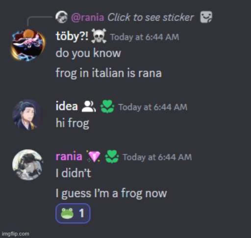Click the skull and crossbones badge beside töby?!

click(x=99, y=36)
